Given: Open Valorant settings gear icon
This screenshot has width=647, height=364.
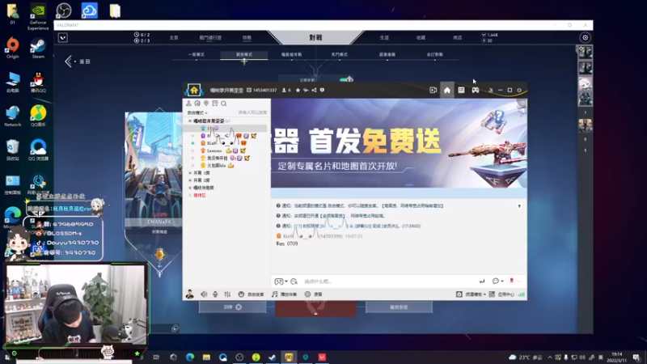Looking at the screenshot, I should pos(585,37).
